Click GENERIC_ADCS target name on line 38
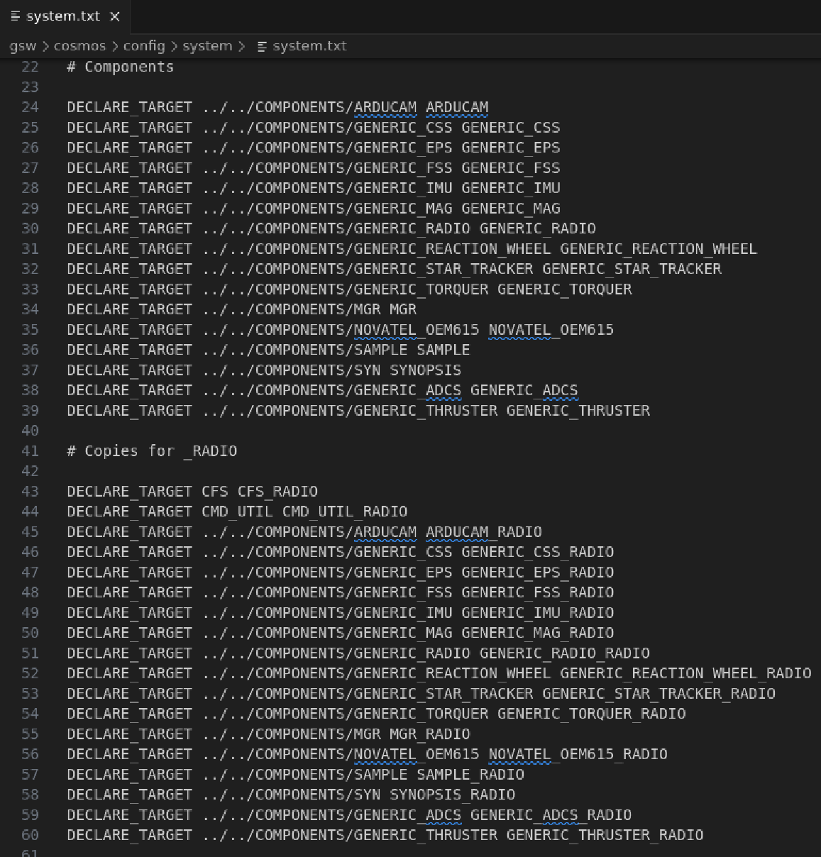821x857 pixels. click(x=524, y=390)
